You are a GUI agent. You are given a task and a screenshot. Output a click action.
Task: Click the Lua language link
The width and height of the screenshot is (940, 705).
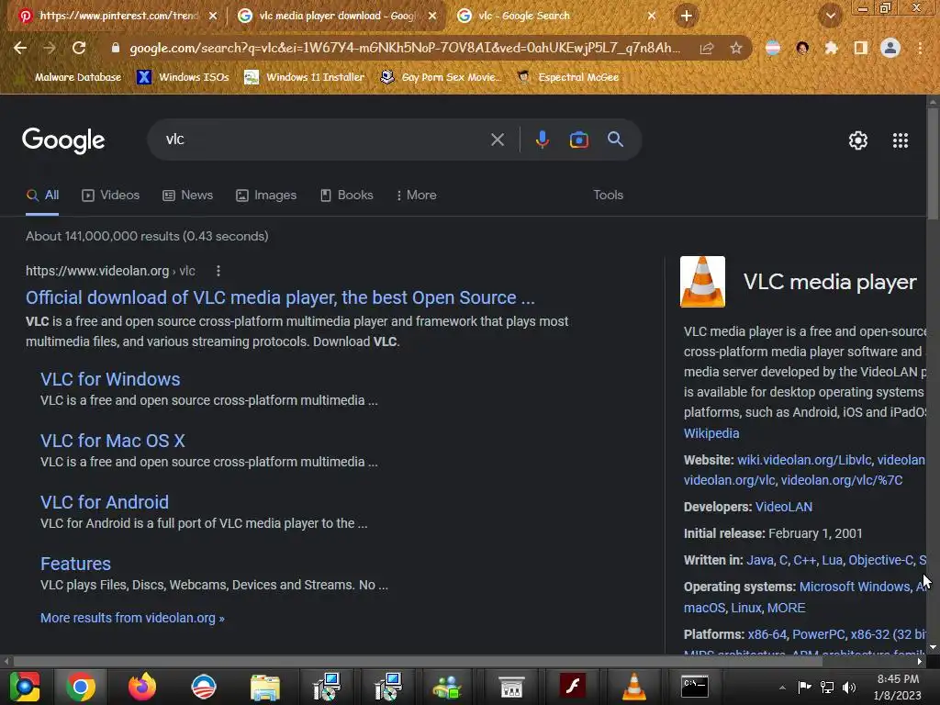click(x=832, y=560)
